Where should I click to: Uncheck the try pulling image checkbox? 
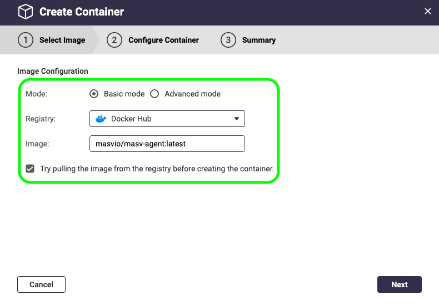[x=30, y=169]
